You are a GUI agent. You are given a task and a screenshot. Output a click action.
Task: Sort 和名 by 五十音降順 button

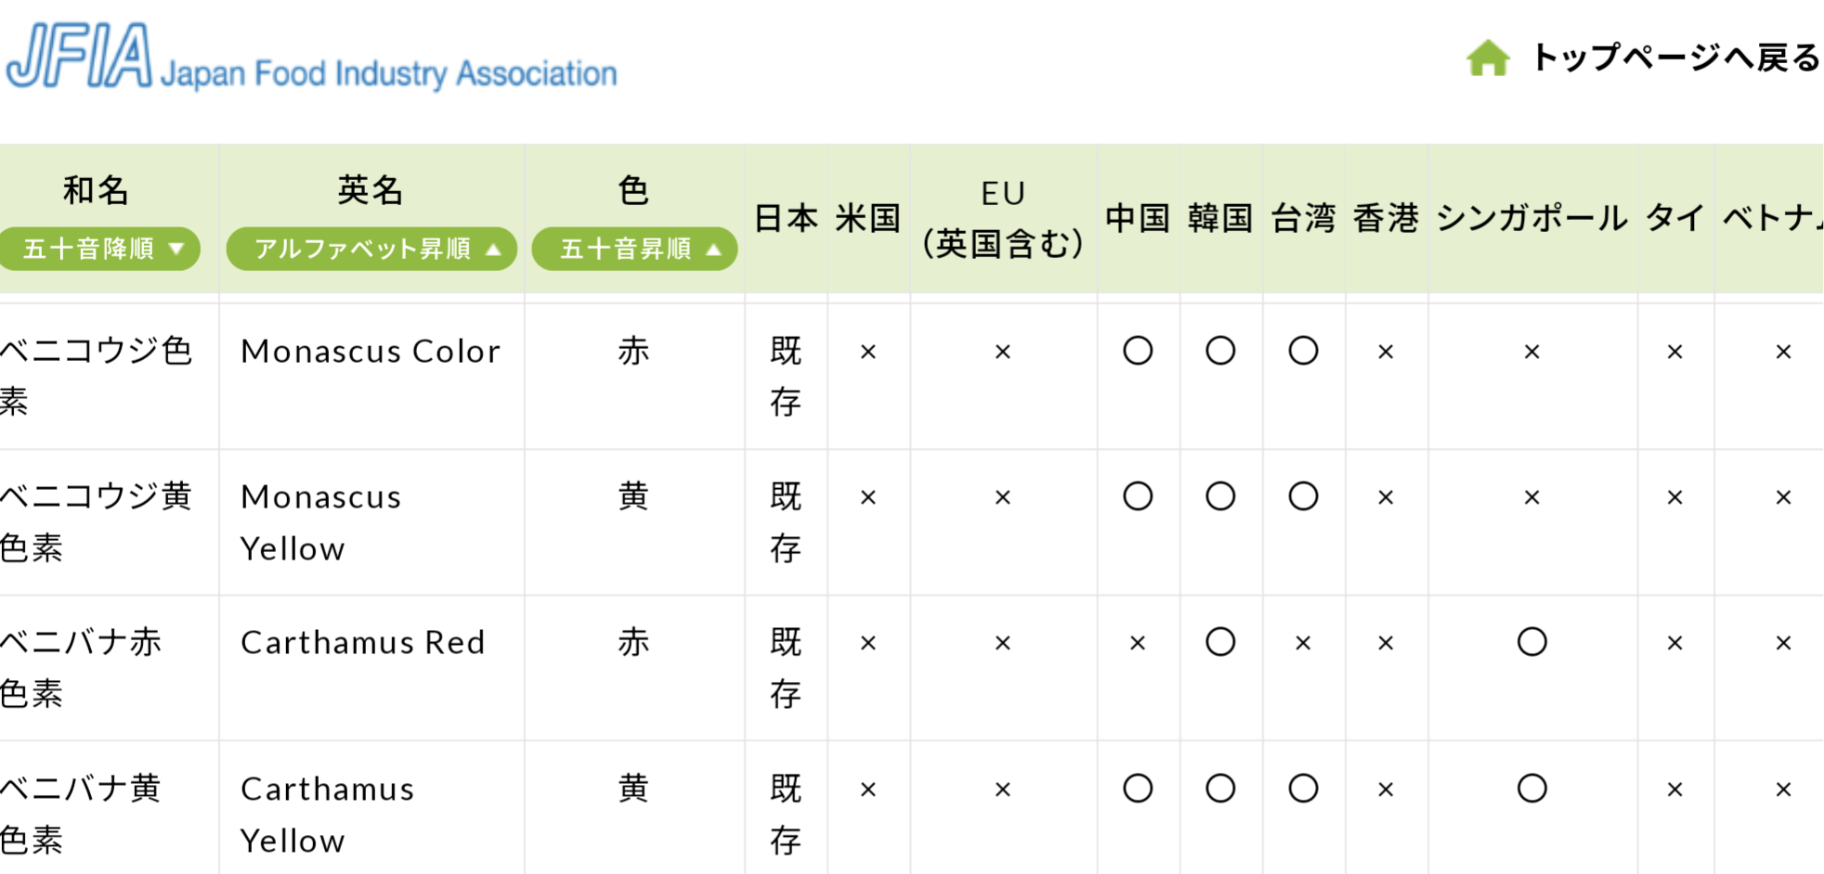[99, 249]
